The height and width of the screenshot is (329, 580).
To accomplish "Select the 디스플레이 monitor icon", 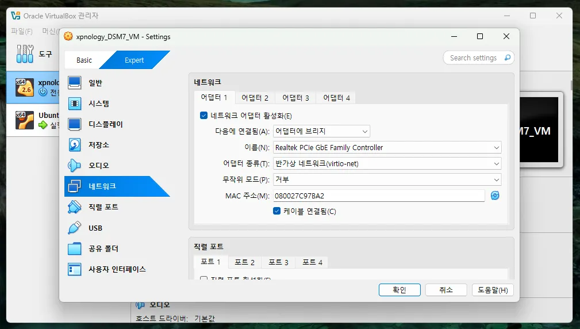I will [74, 124].
